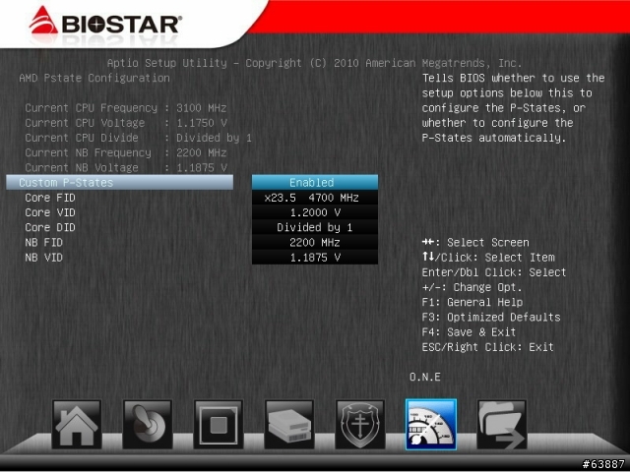This screenshot has width=630, height=472.
Task: Click the Biostar logo
Action: [105, 23]
